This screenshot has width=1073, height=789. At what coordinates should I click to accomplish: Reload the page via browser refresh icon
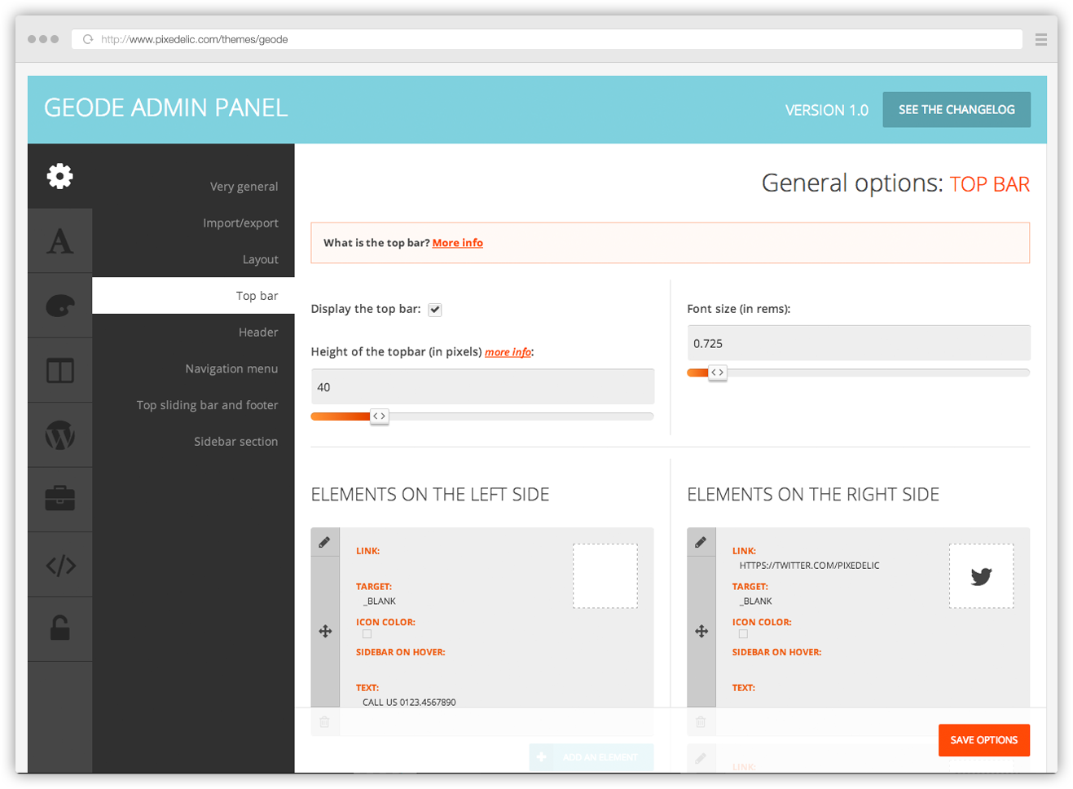click(x=88, y=39)
